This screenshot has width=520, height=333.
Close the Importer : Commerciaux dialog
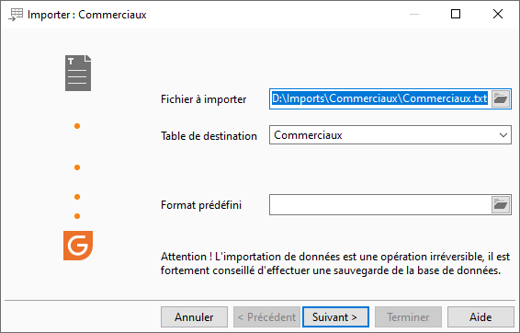point(498,14)
